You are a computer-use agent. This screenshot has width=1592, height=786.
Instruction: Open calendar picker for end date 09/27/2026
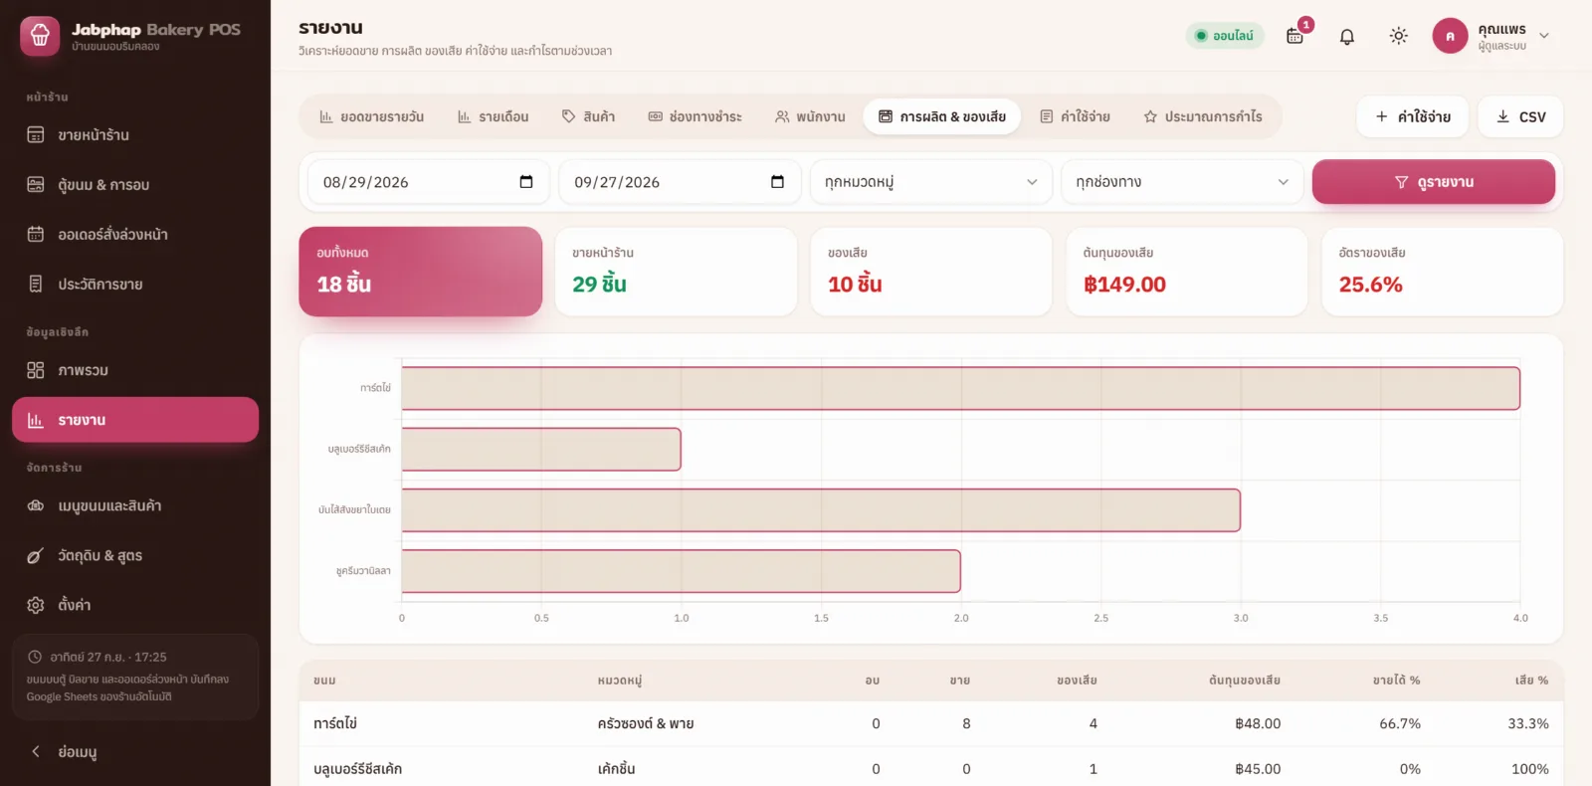pyautogui.click(x=777, y=182)
